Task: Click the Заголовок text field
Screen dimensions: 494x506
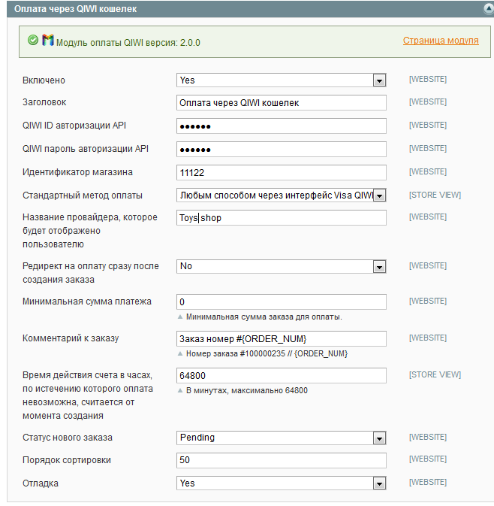Action: click(x=281, y=102)
